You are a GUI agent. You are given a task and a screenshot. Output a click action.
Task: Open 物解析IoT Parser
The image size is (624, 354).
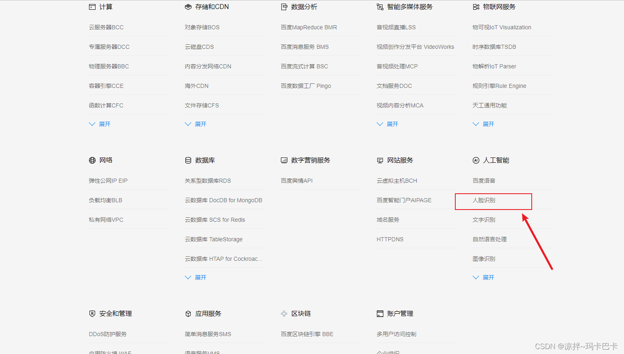(x=494, y=66)
